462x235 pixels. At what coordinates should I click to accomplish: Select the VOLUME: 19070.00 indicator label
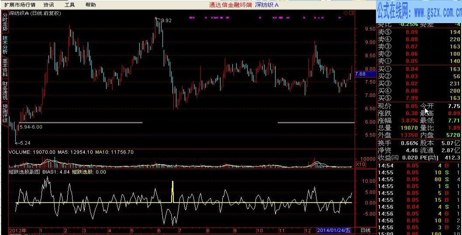[32, 152]
